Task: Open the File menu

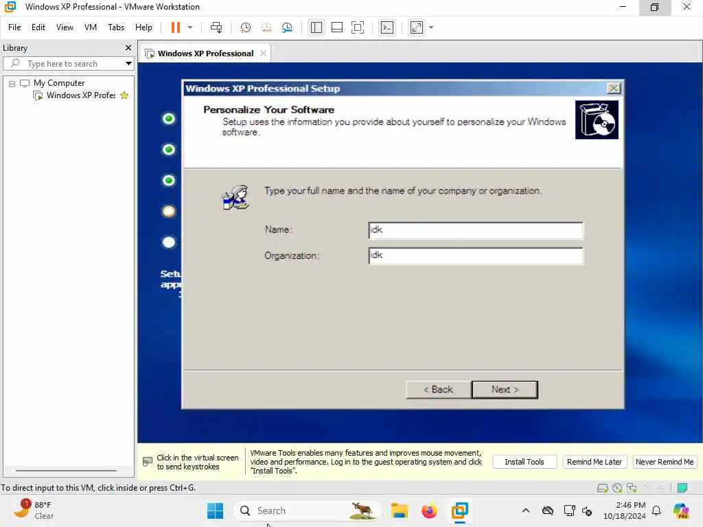Action: (x=14, y=27)
